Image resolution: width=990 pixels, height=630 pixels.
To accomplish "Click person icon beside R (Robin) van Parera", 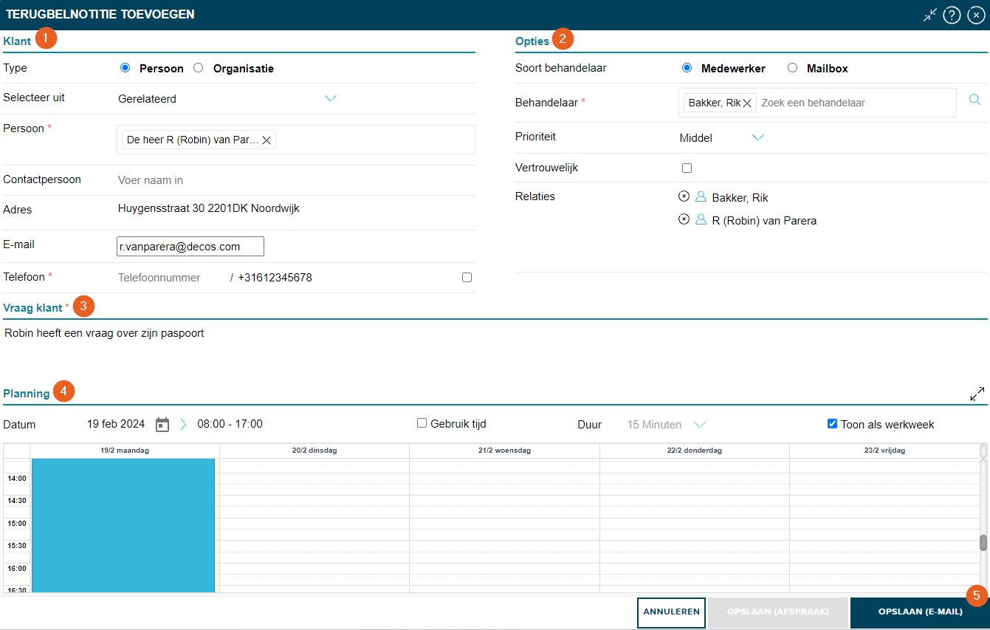I will point(701,219).
